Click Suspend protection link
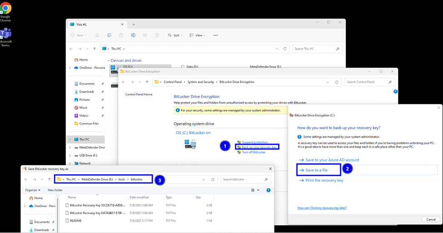The image size is (443, 233). 254,142
